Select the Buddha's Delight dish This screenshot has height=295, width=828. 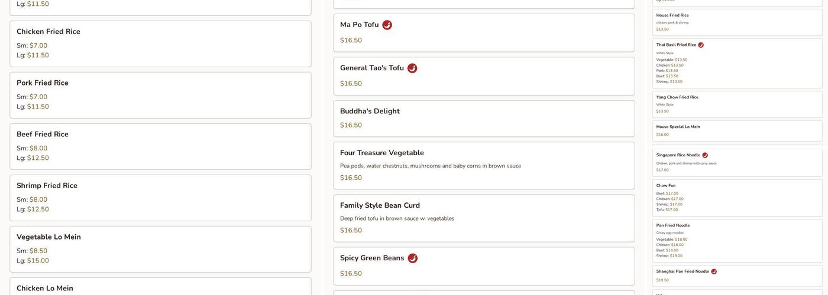(x=370, y=112)
